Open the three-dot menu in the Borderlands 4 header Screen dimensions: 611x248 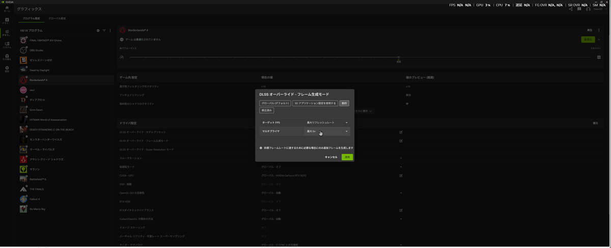pyautogui.click(x=598, y=31)
